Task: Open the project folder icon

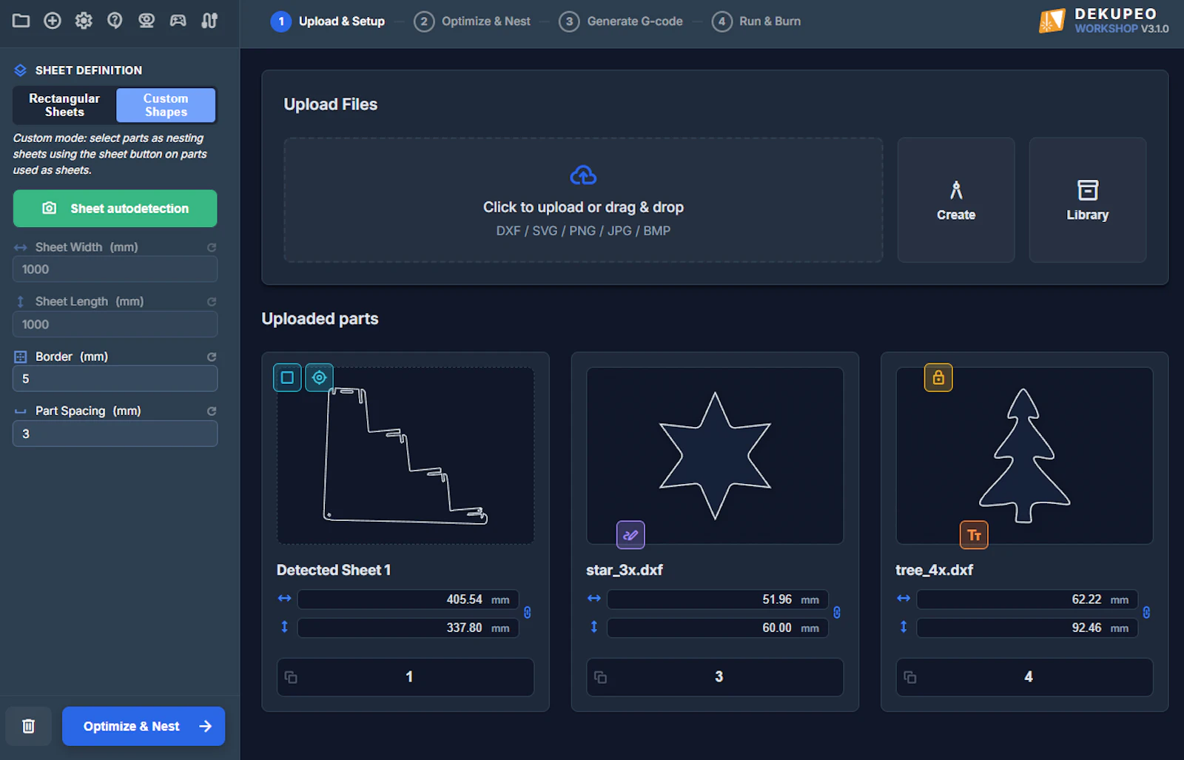Action: (x=21, y=21)
